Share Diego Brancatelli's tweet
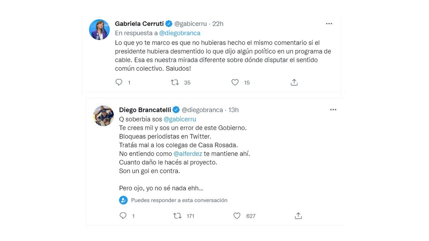429x241 pixels. pyautogui.click(x=298, y=216)
